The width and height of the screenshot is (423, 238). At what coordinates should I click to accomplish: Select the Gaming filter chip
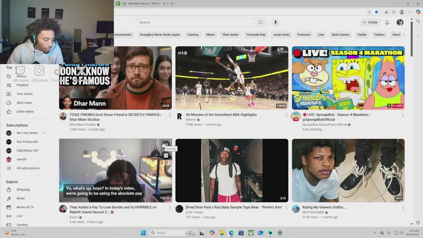click(193, 35)
